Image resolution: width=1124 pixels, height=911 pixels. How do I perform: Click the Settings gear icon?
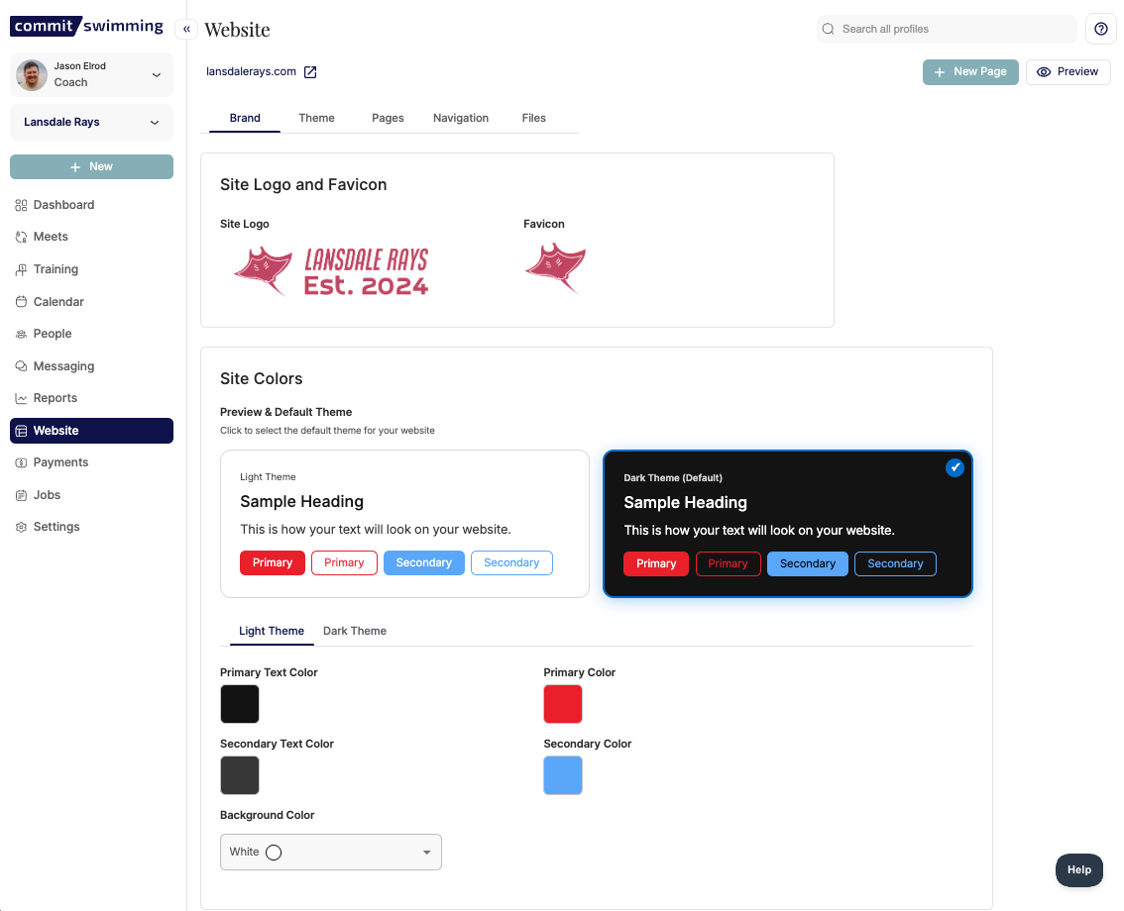point(21,527)
